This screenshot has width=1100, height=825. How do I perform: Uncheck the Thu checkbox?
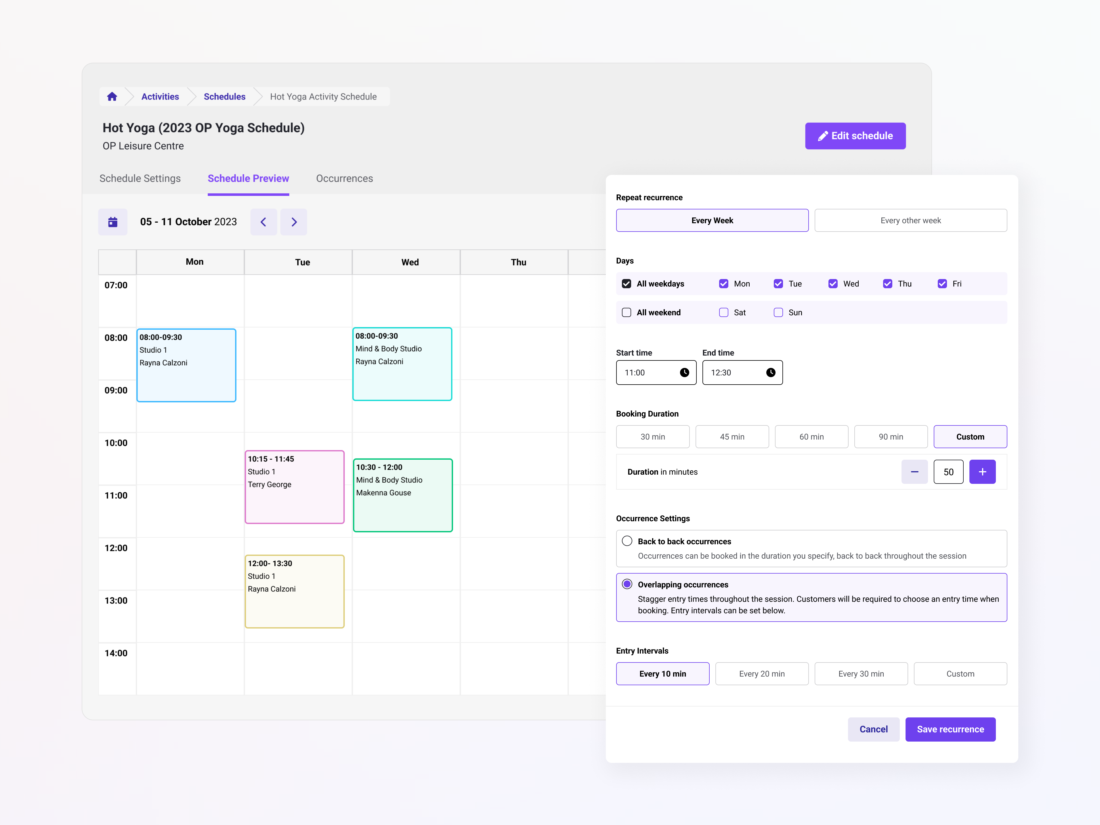pyautogui.click(x=888, y=283)
